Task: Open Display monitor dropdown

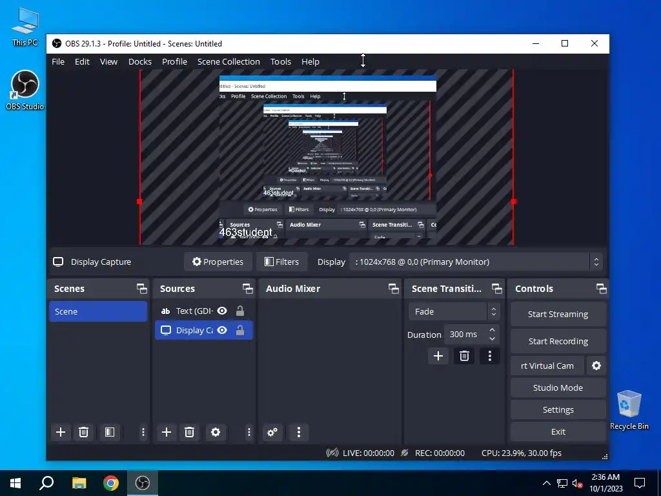Action: (x=476, y=262)
